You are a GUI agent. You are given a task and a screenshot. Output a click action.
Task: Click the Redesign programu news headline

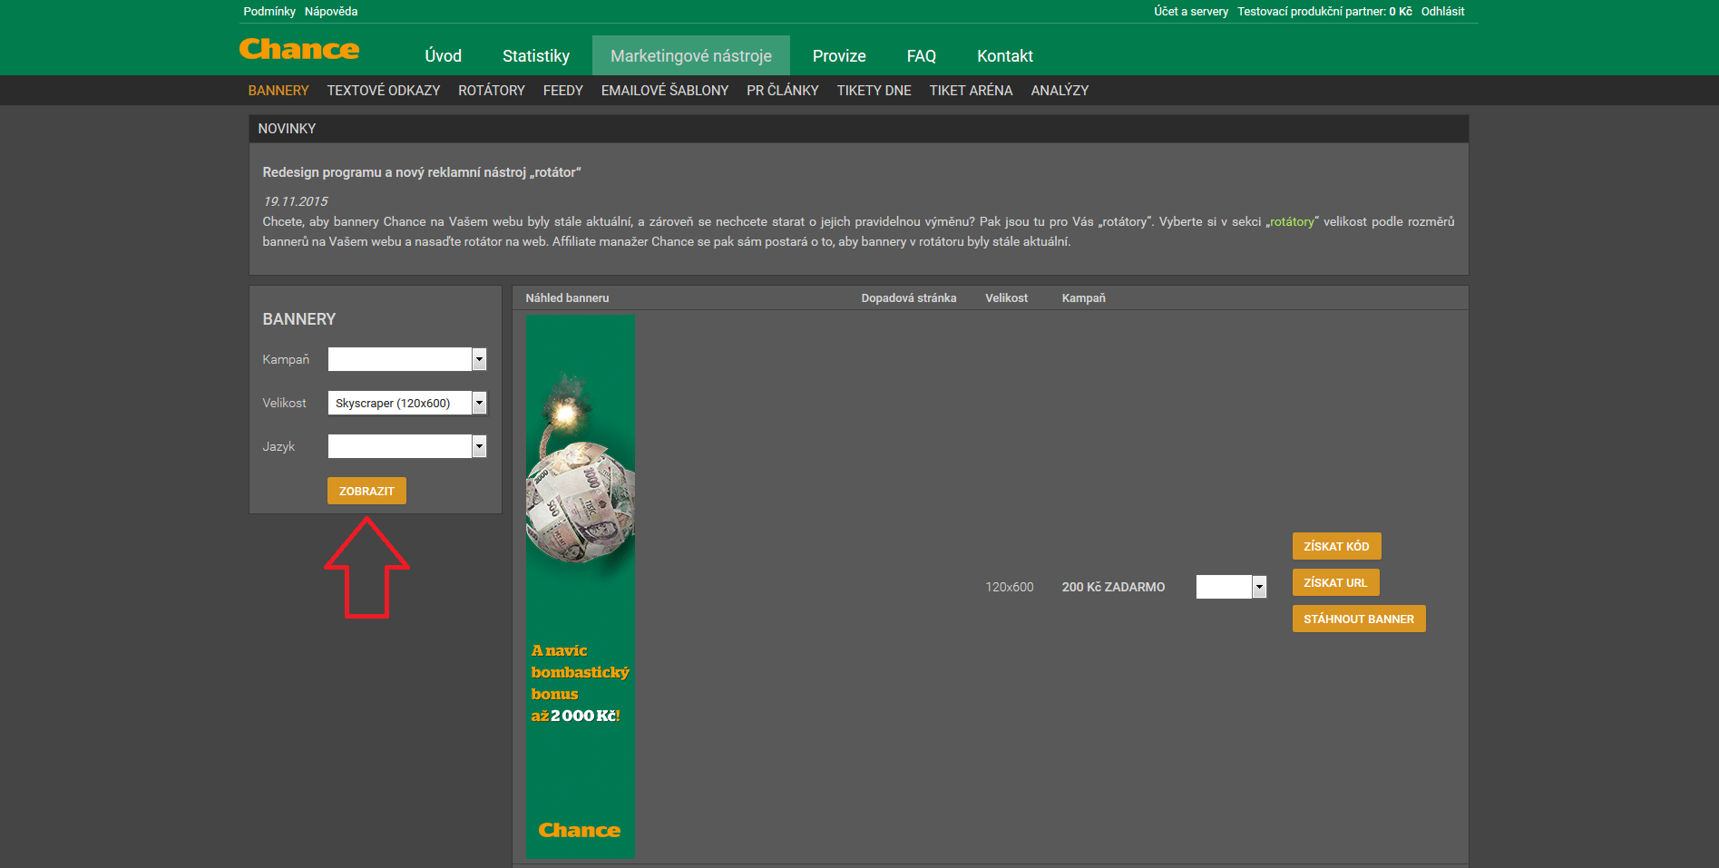click(x=422, y=172)
